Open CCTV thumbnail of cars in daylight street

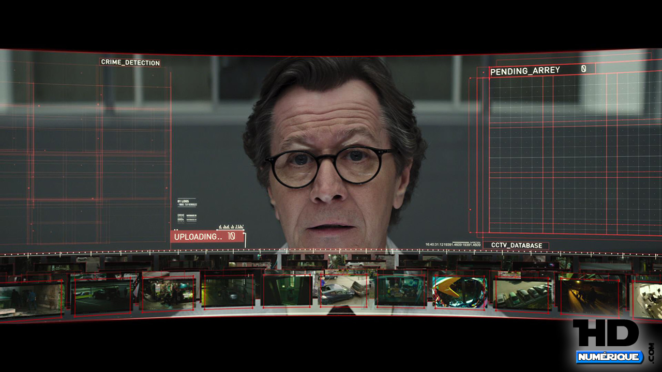[344, 291]
